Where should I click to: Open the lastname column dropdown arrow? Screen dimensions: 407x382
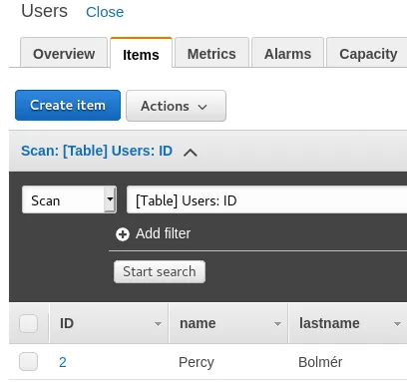[x=397, y=324]
